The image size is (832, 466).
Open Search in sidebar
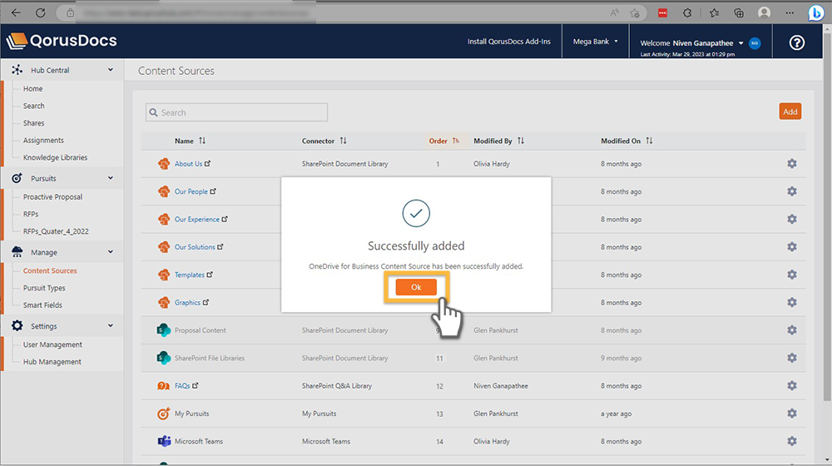point(34,106)
